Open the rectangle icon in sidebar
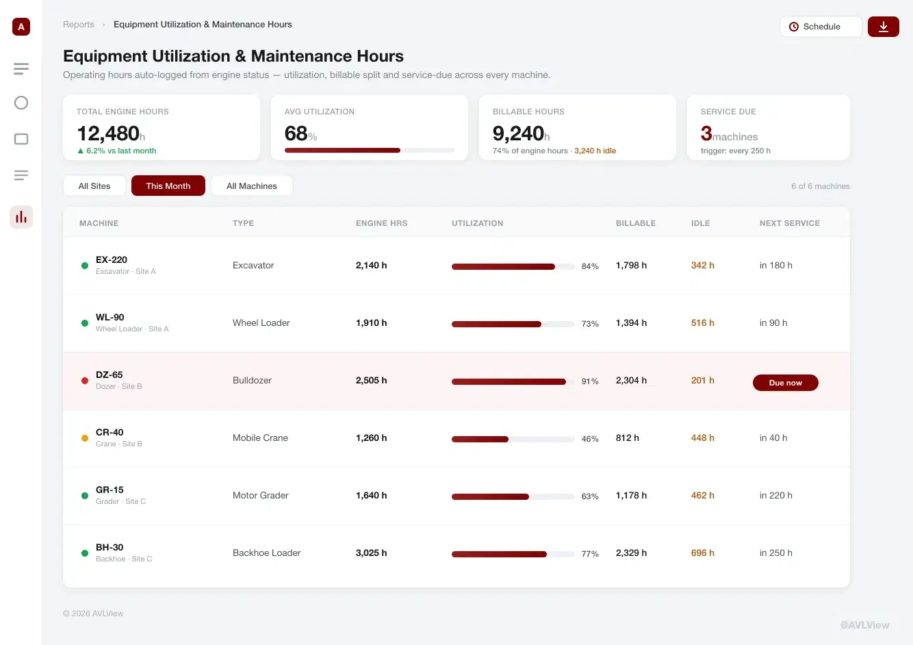Viewport: 913px width, 645px height. click(x=21, y=139)
